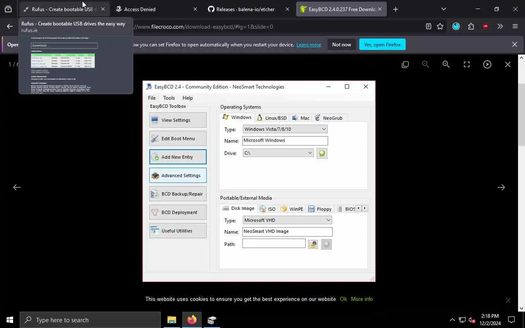The height and width of the screenshot is (328, 525).
Task: Switch to the Floppy media tab
Action: point(320,209)
